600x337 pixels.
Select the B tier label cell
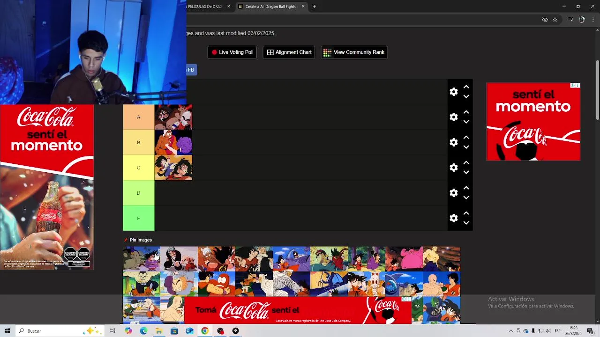[x=138, y=142]
